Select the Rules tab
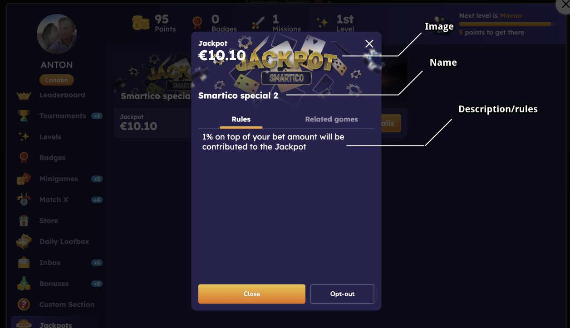The width and height of the screenshot is (570, 328). tap(241, 120)
